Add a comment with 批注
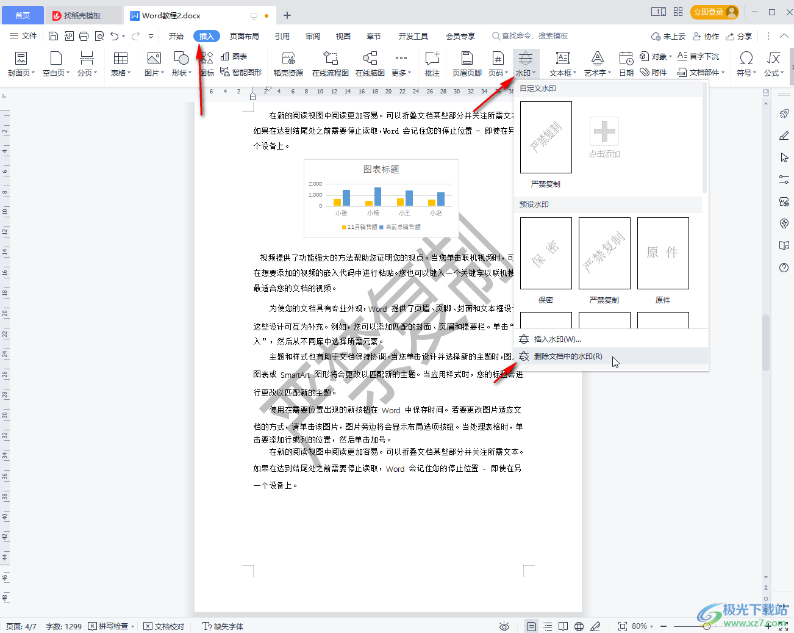The height and width of the screenshot is (633, 794). [432, 64]
